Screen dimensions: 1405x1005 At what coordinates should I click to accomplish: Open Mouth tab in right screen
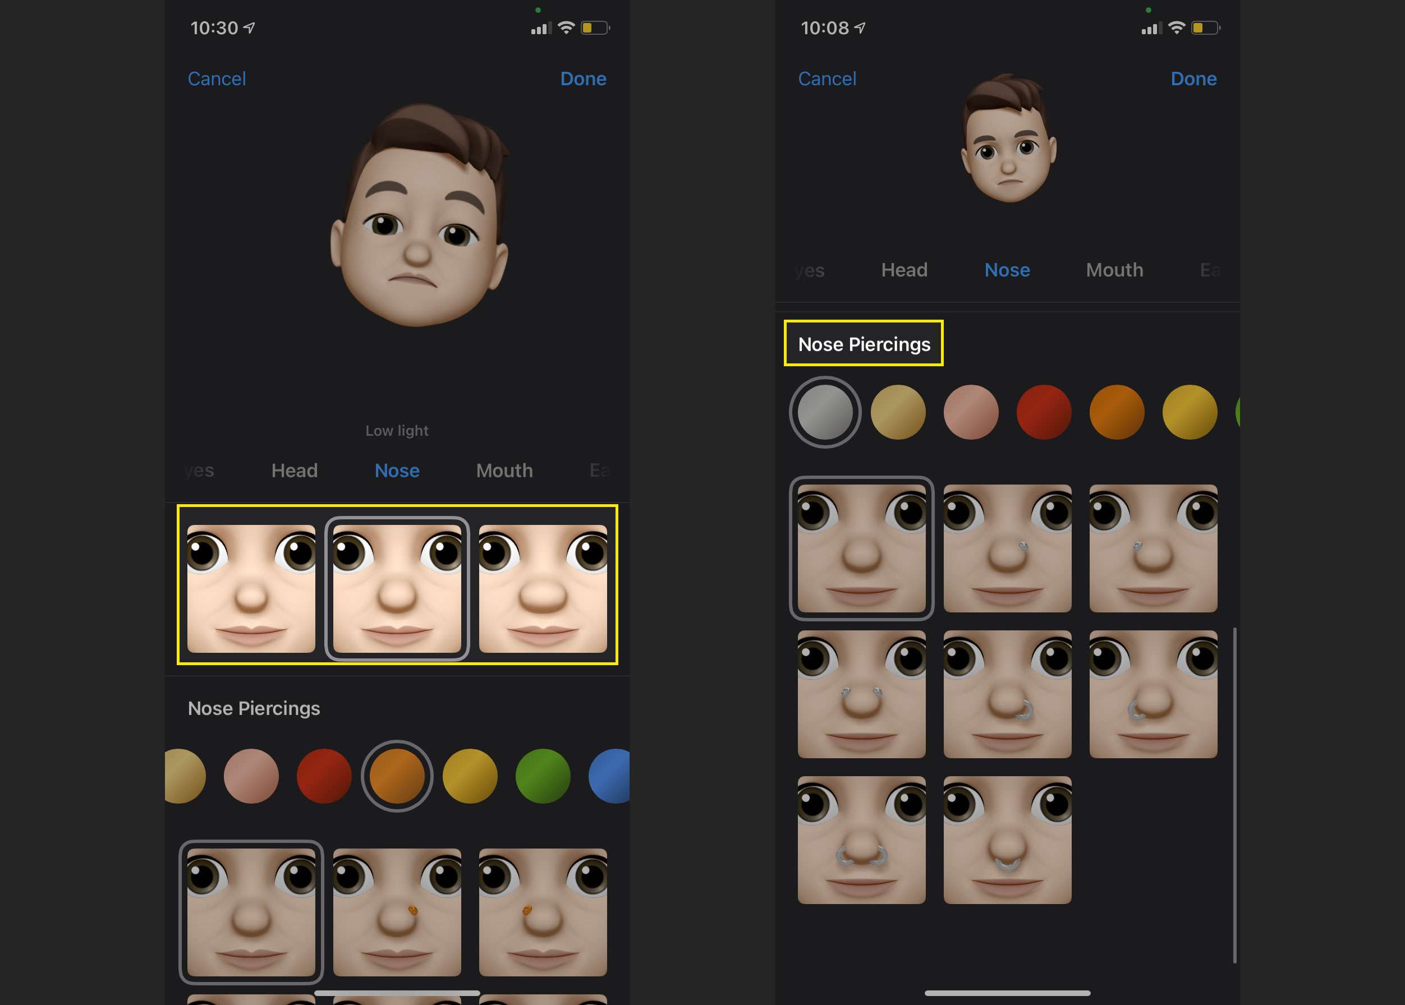pyautogui.click(x=1114, y=270)
